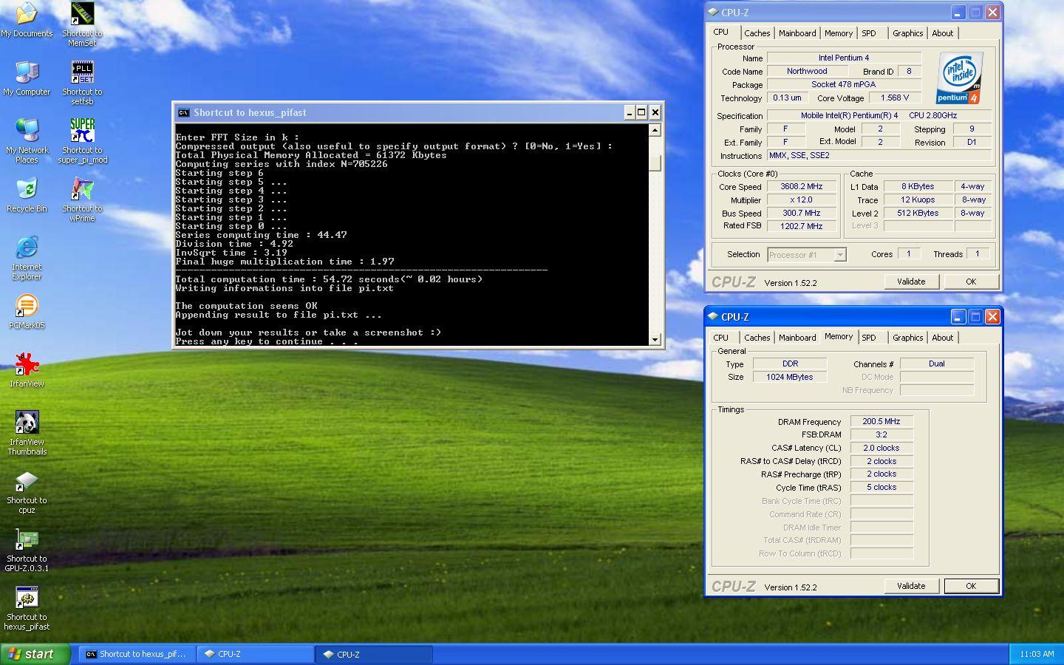
Task: Switch to About tab in upper CPU-Z
Action: pos(942,33)
